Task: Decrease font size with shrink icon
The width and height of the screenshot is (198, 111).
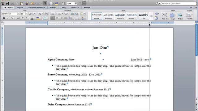Action: point(35,14)
